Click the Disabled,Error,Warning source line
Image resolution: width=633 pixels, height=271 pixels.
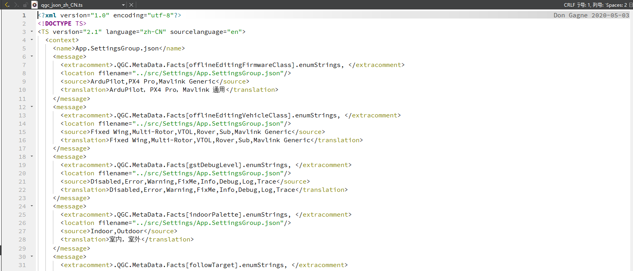coord(185,182)
